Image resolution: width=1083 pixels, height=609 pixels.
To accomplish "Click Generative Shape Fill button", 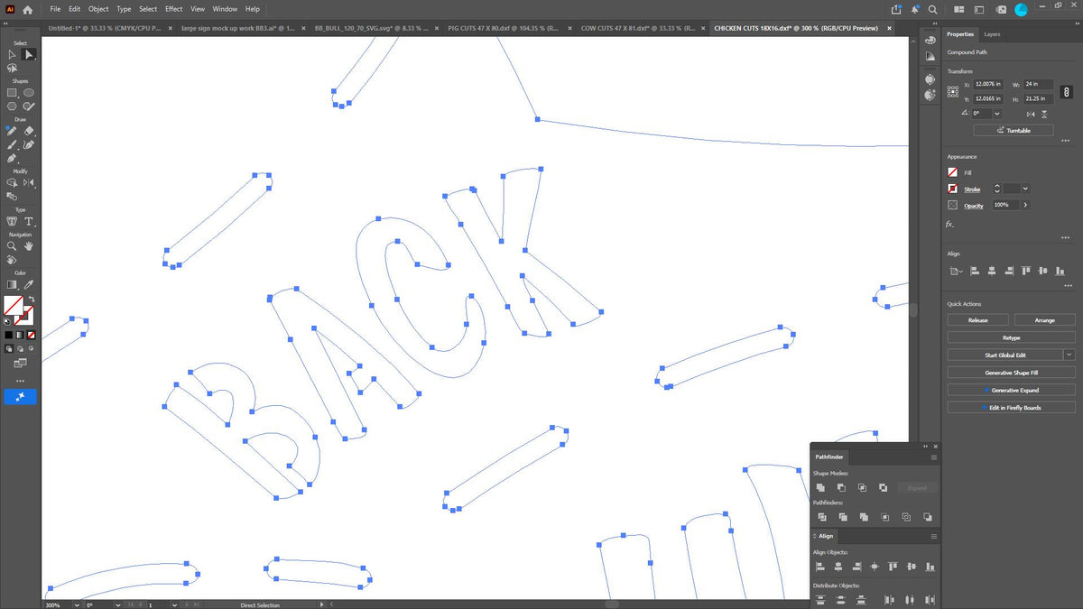I will [1011, 373].
